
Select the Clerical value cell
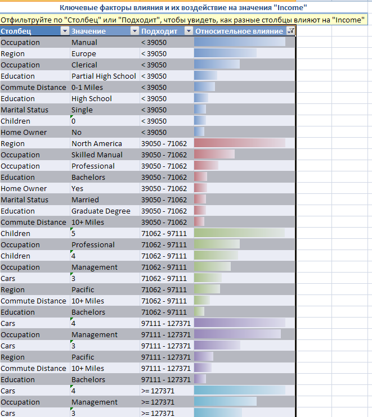[105, 65]
